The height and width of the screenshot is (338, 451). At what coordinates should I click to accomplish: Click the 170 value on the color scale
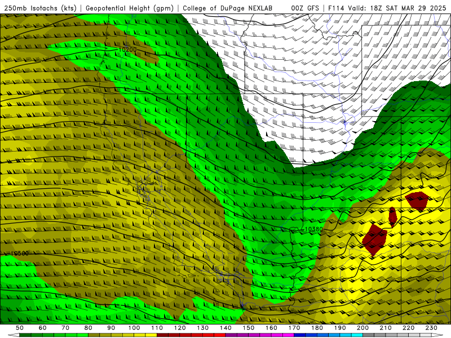point(294,328)
